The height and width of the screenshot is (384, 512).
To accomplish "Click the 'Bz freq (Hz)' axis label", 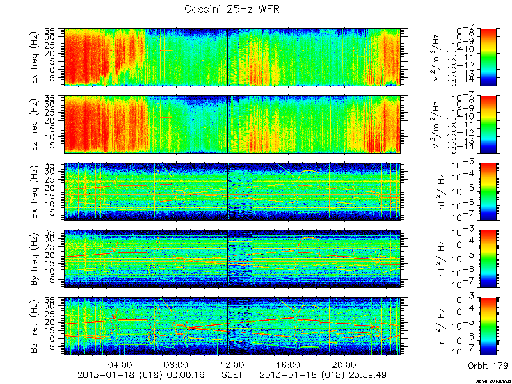I will [x=35, y=326].
